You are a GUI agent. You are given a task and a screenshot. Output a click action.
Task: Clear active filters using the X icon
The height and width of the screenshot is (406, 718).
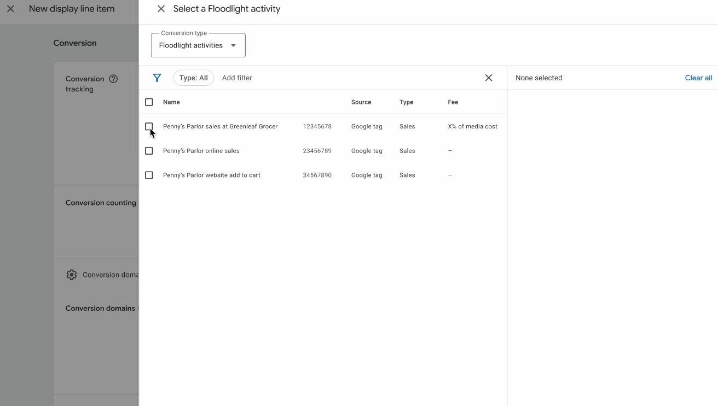(x=488, y=78)
